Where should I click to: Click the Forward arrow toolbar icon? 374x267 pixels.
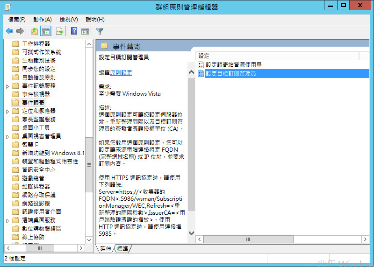[20, 31]
